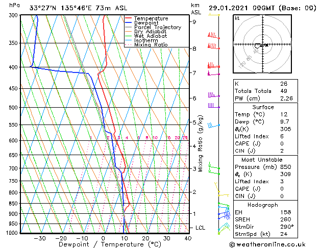The height and width of the screenshot is (248, 321).
Task: Click the green wind barb at 700 hPa
Action: pyautogui.click(x=214, y=166)
